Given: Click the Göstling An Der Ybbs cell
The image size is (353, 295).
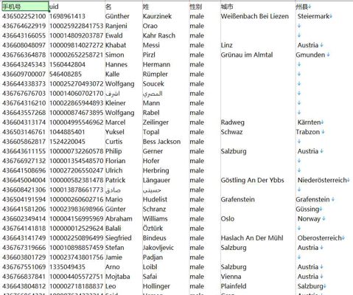Looking at the screenshot, I should pyautogui.click(x=252, y=180).
